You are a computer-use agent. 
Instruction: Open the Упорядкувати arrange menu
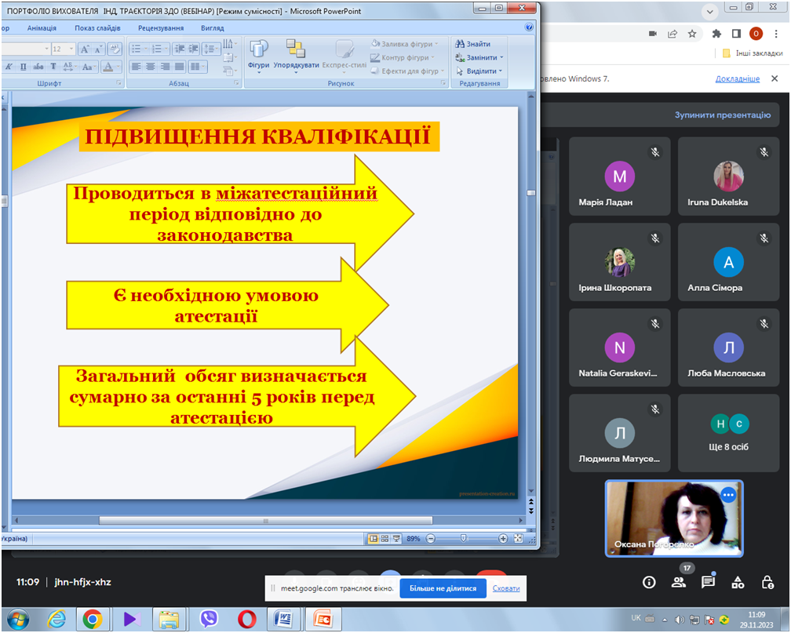pos(296,56)
